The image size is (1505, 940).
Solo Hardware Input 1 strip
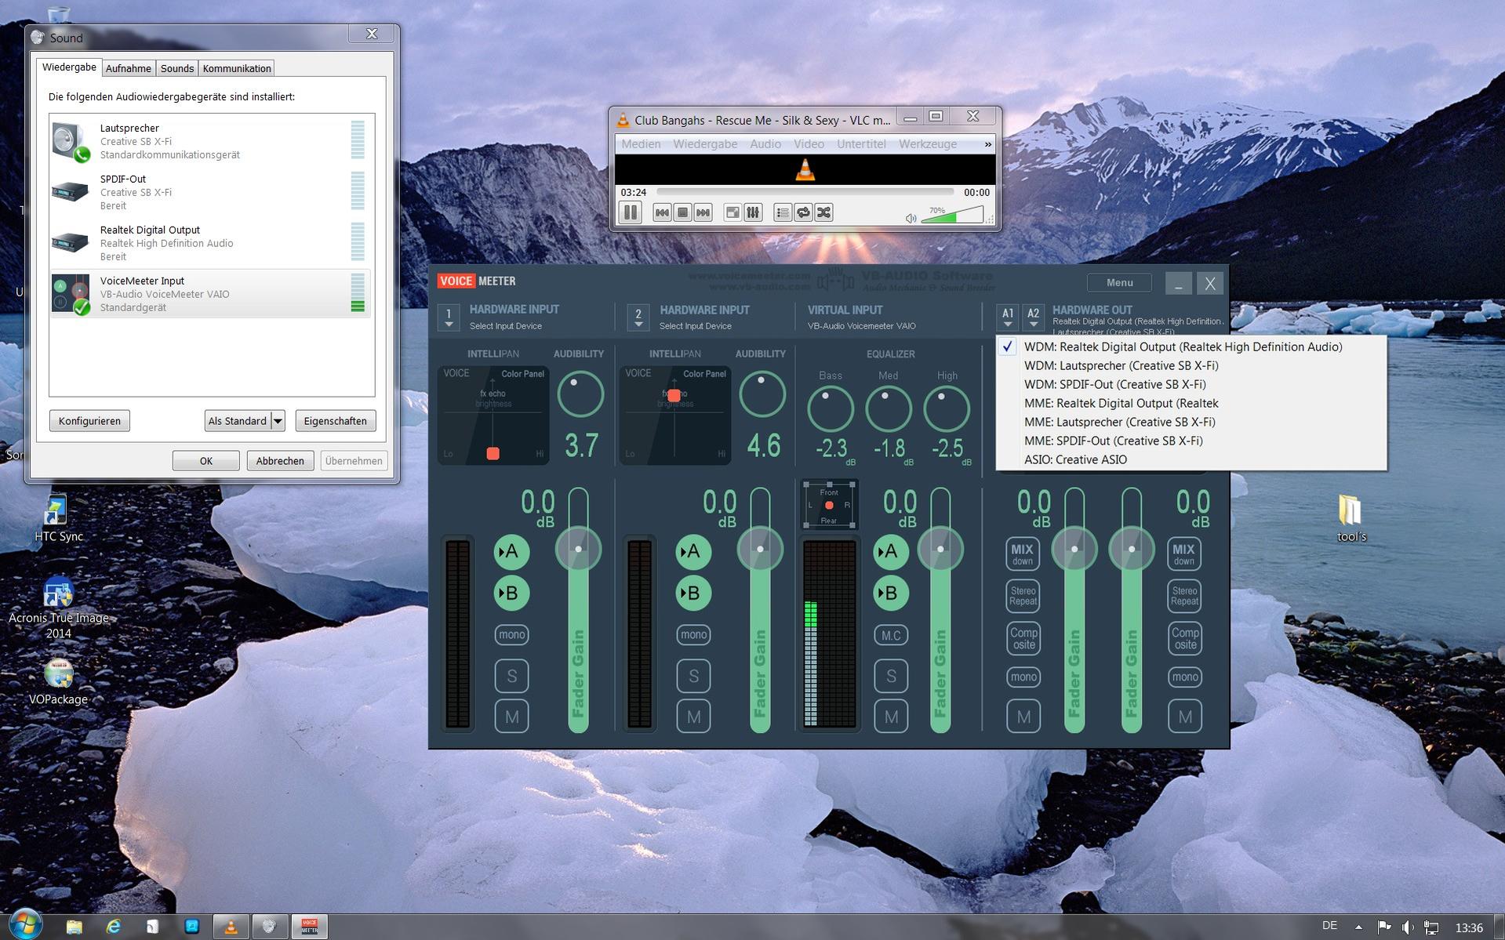click(511, 676)
